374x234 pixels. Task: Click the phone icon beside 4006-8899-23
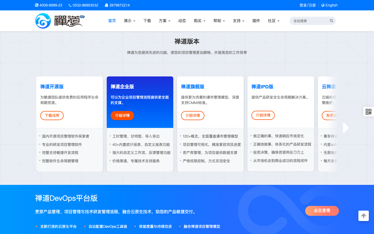click(x=36, y=5)
